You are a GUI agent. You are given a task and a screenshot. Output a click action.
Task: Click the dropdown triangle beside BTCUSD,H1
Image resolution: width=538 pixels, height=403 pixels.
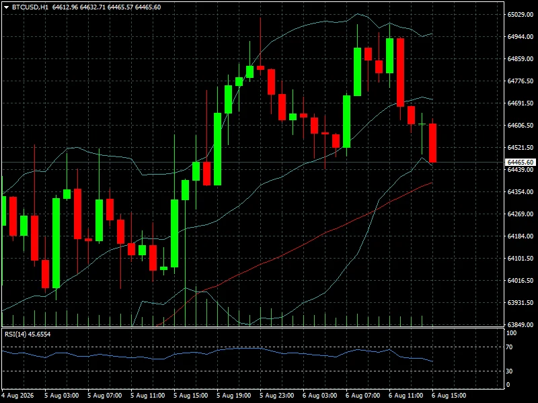(7, 7)
